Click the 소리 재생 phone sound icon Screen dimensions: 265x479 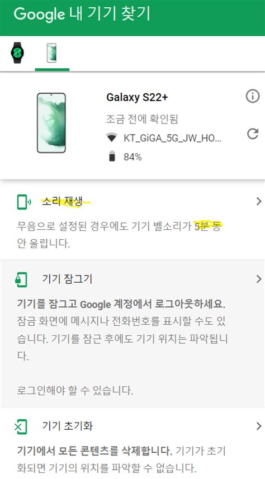24,202
